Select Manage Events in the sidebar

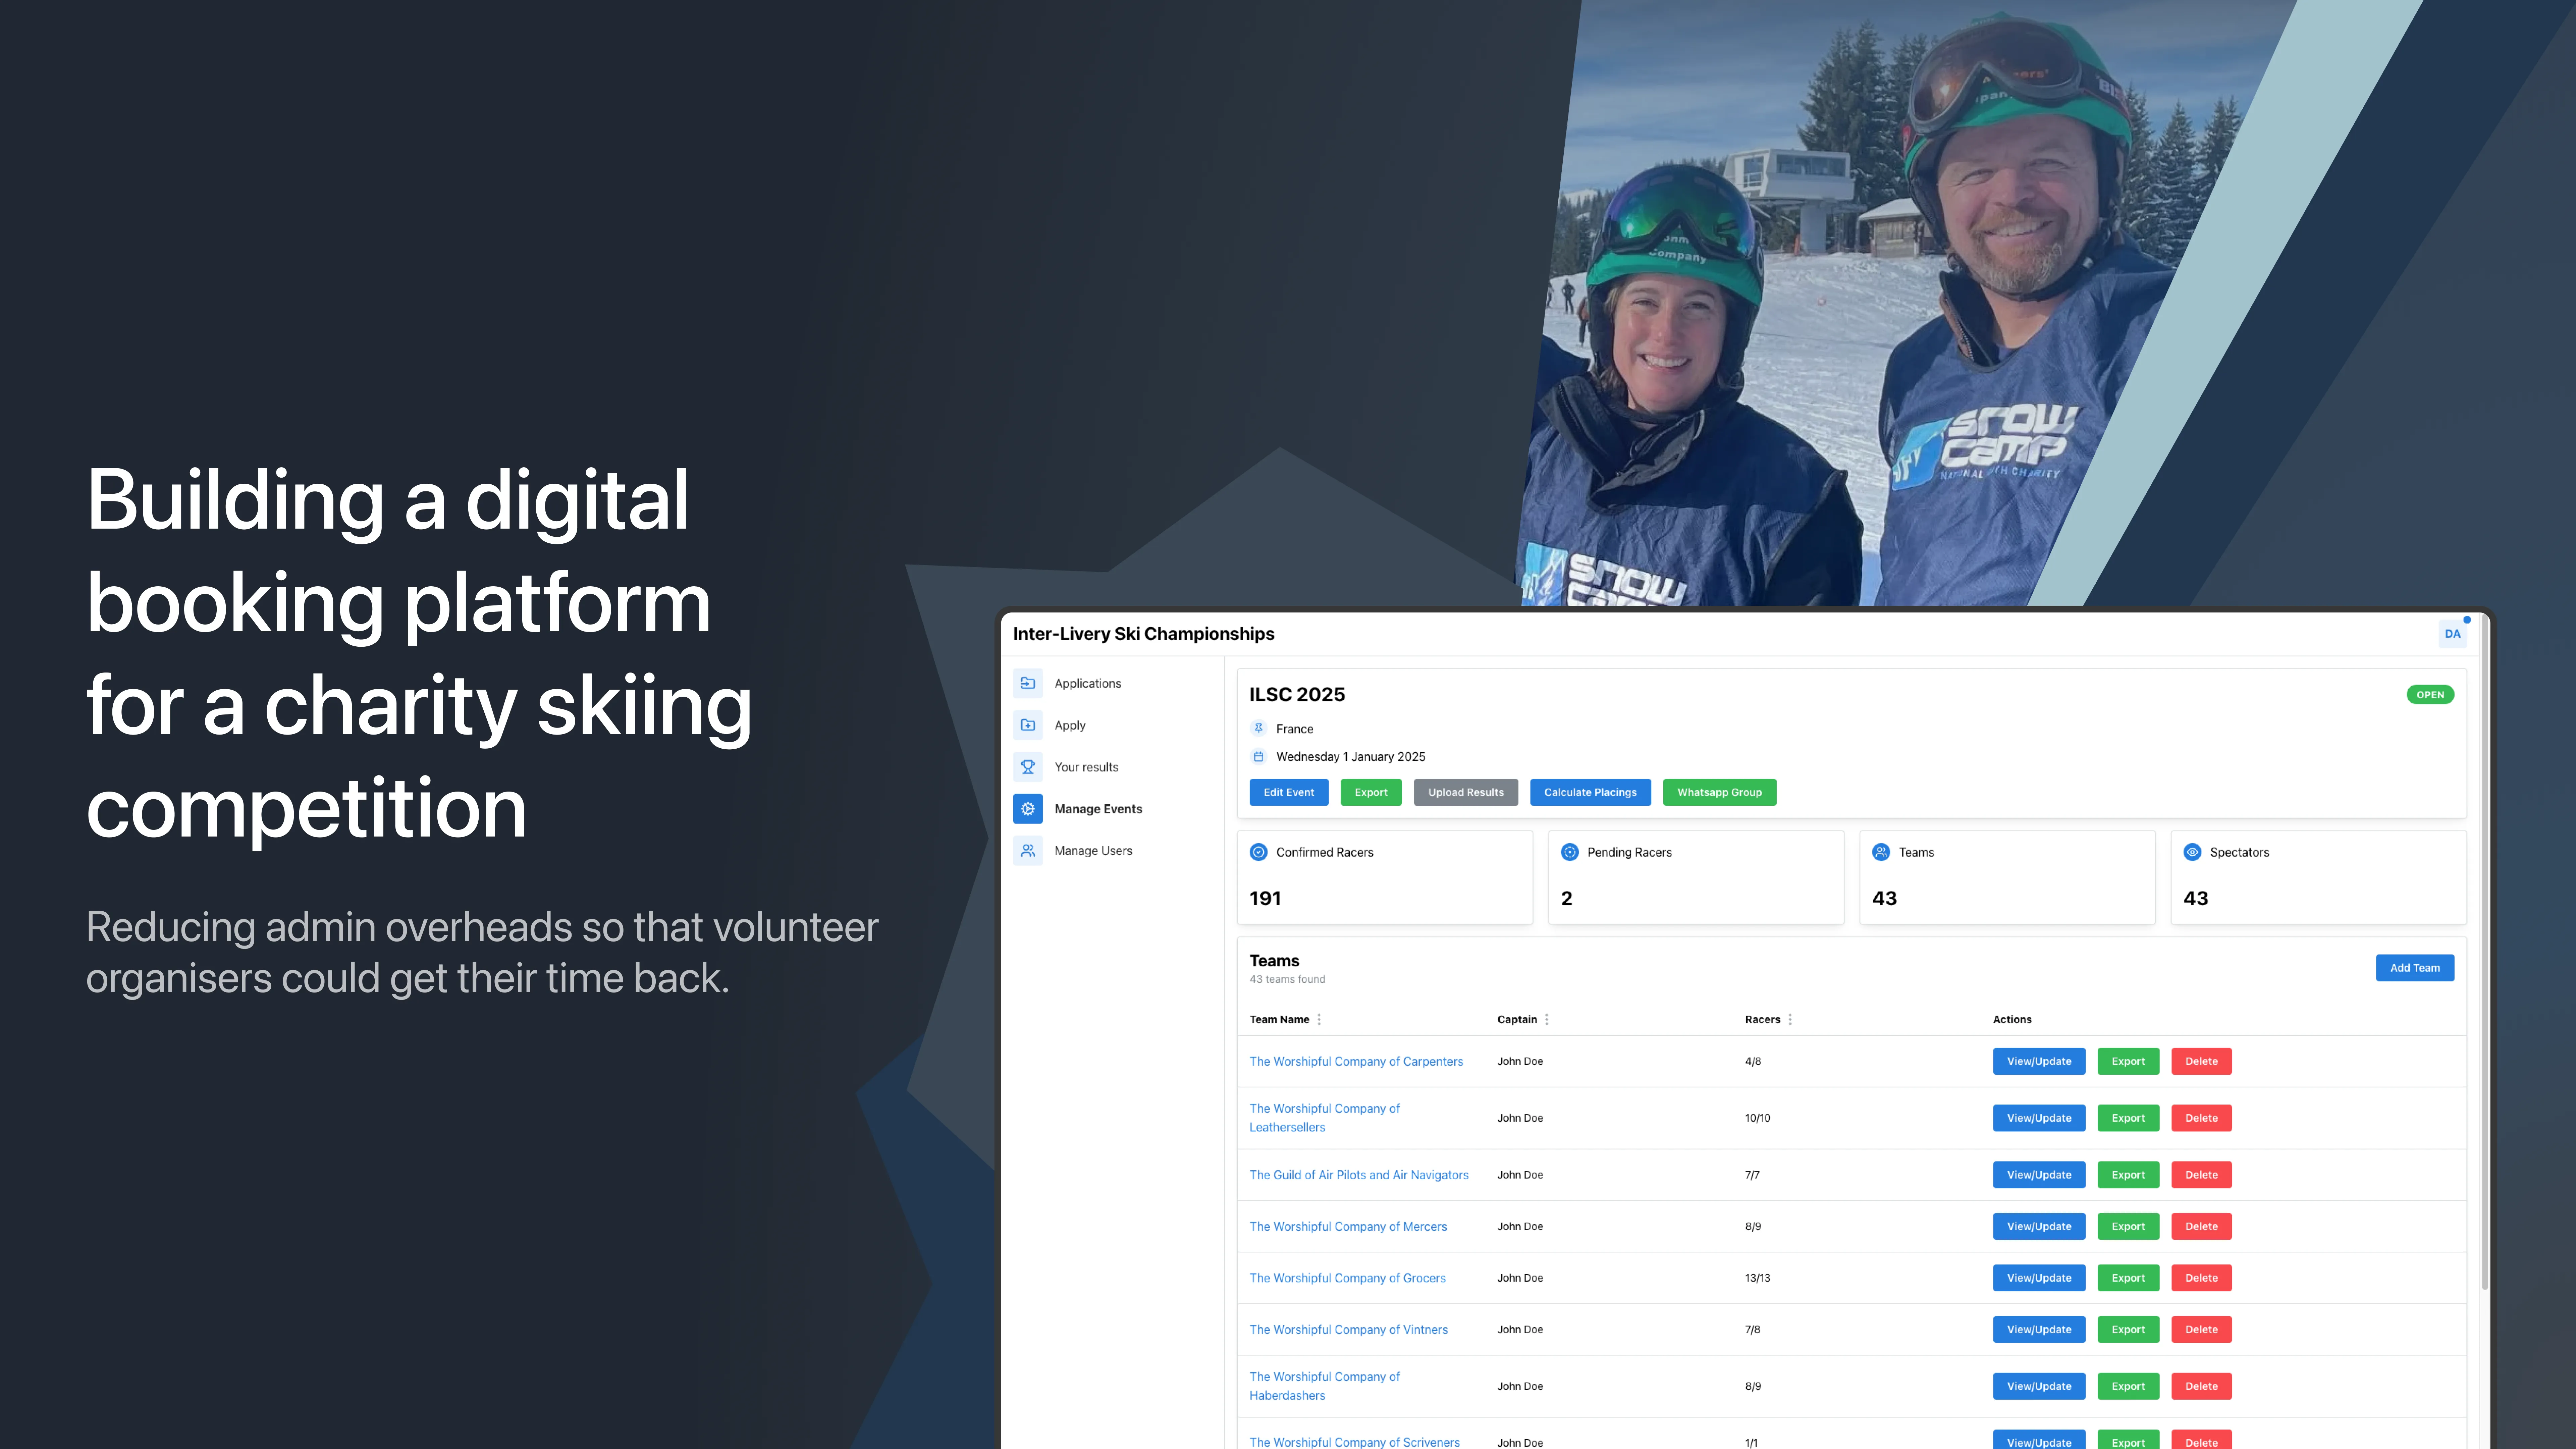tap(1098, 809)
